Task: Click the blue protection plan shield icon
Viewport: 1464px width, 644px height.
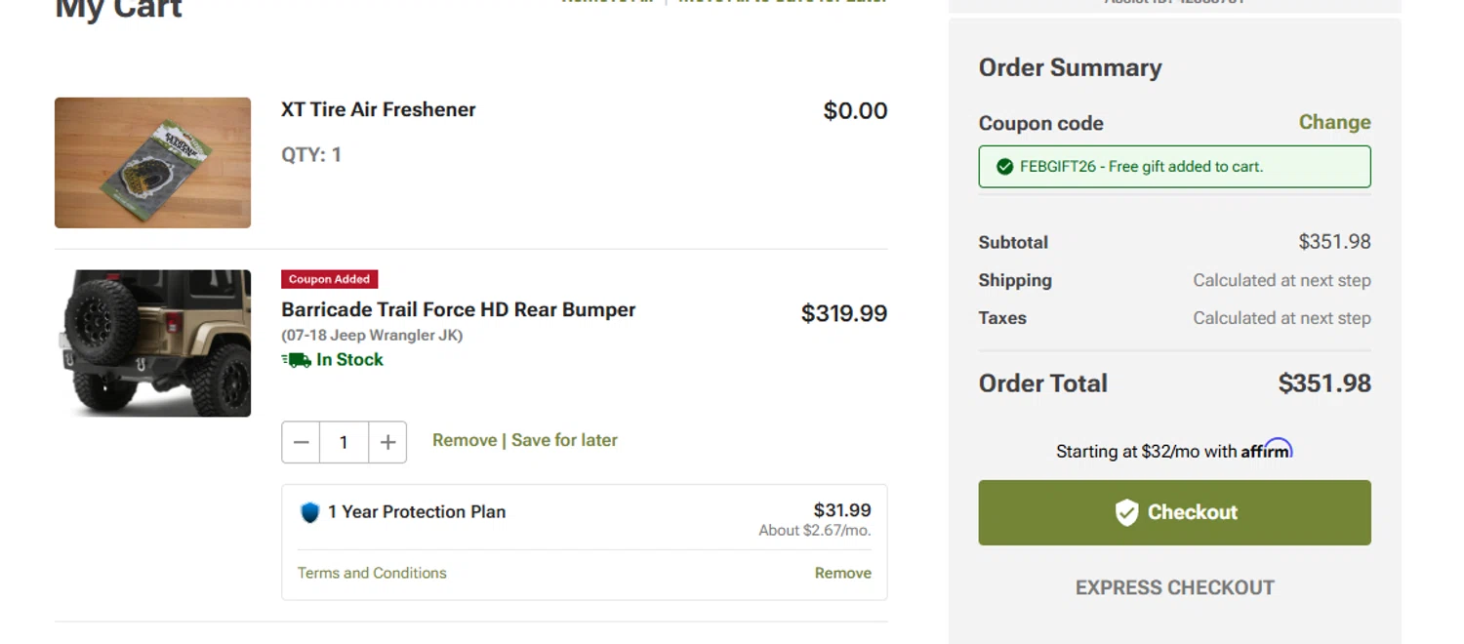Action: point(309,512)
